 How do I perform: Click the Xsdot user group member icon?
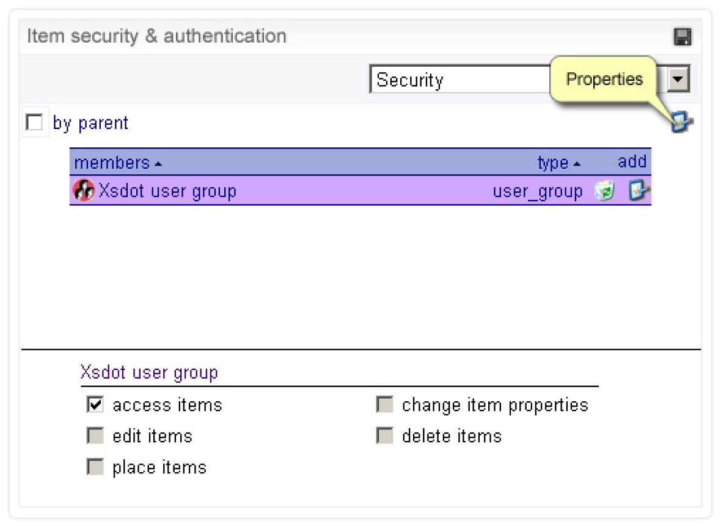pyautogui.click(x=82, y=191)
